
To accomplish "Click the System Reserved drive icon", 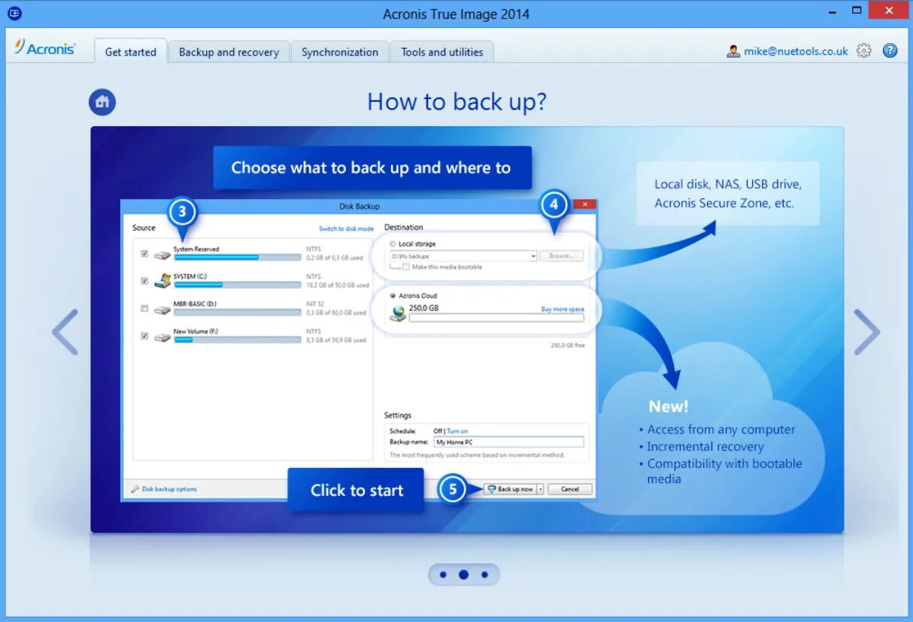I will [x=162, y=255].
